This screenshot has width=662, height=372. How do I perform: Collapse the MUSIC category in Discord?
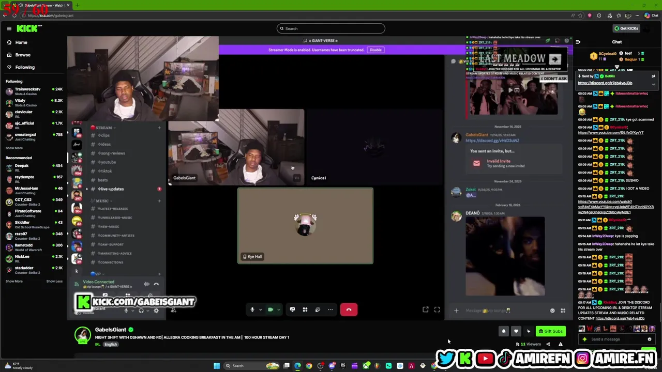tap(102, 201)
